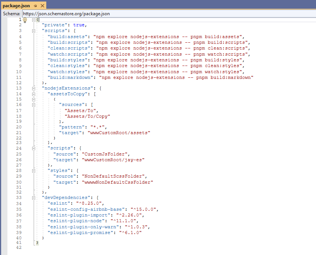Collapse the "nodejsExtensions" block
Image resolution: width=316 pixels, height=255 pixels.
tap(34, 88)
